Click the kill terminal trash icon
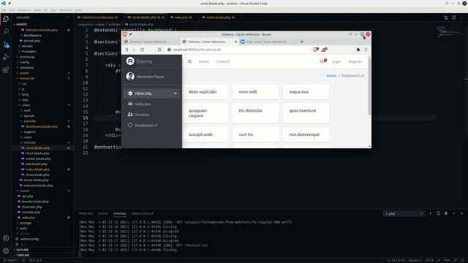 pyautogui.click(x=446, y=213)
